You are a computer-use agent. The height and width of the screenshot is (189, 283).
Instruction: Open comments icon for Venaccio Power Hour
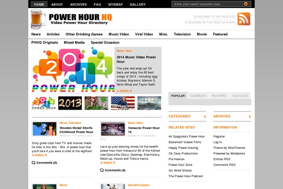point(102,170)
